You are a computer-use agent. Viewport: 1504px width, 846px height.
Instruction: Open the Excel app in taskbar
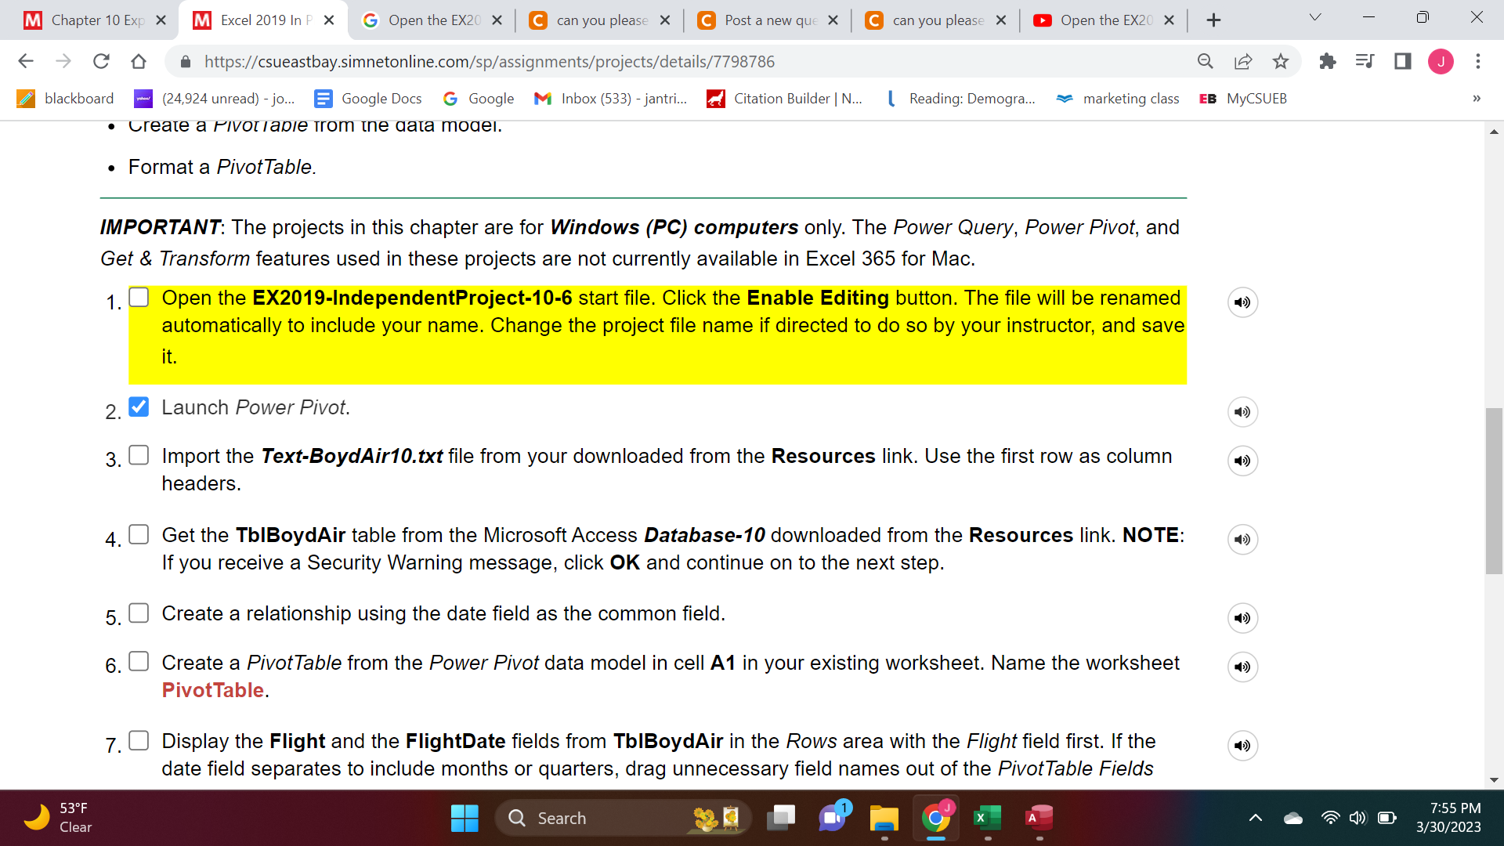(x=987, y=818)
